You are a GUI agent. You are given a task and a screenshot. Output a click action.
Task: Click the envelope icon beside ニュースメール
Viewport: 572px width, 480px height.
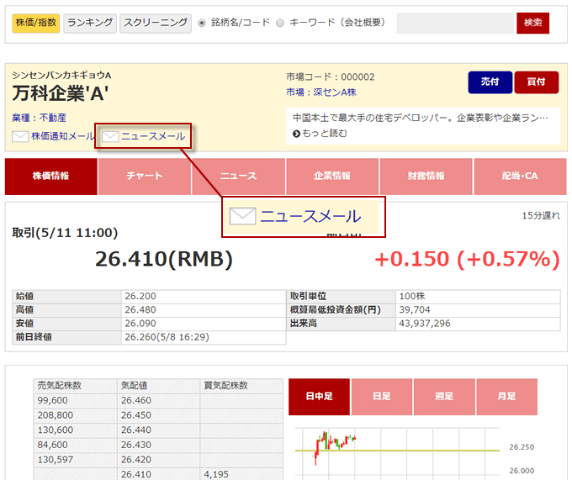point(110,136)
